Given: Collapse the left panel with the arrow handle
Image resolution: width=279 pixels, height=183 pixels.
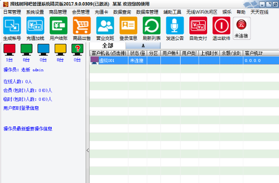Looking at the screenshot, I should (88, 150).
